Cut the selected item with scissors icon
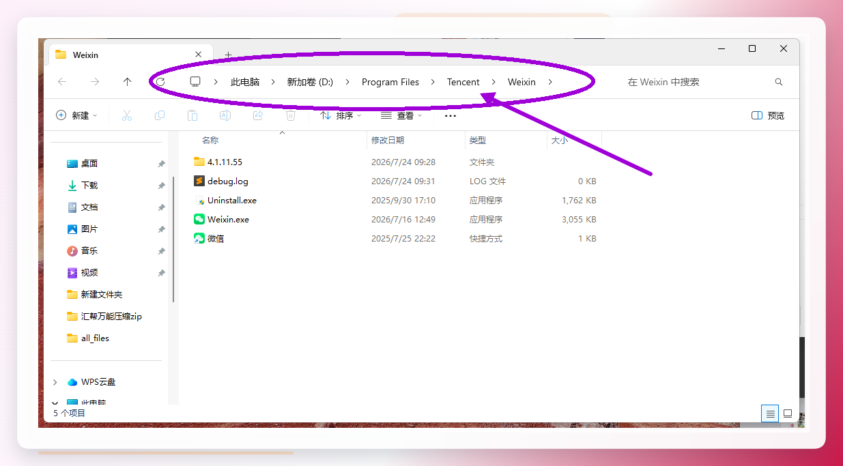 (127, 115)
